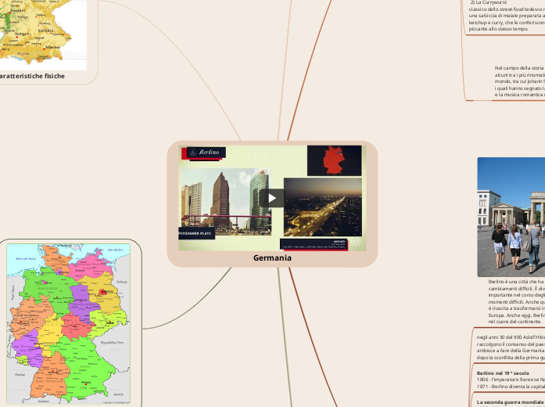Image resolution: width=545 pixels, height=407 pixels.
Task: Select the 'Berlino nel 19° secolo' node
Action: click(511, 380)
